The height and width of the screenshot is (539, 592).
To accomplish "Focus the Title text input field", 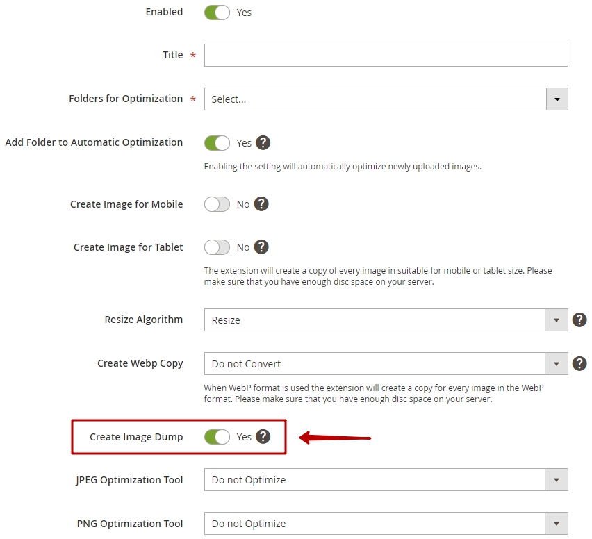I will (386, 55).
